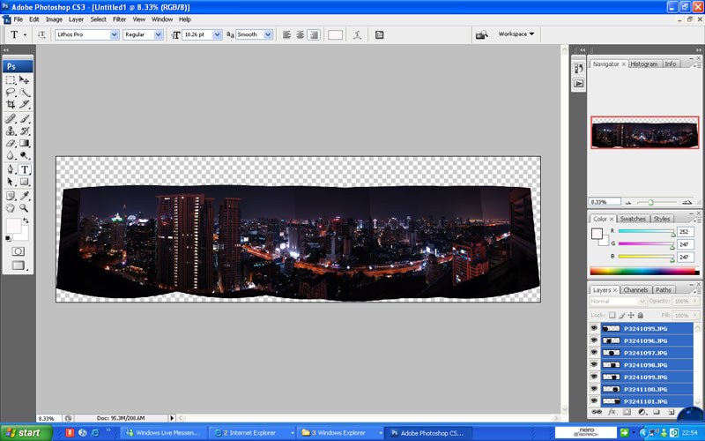Hide layer P3241095.JPG
Viewport: 705px width, 441px height.
[x=594, y=328]
